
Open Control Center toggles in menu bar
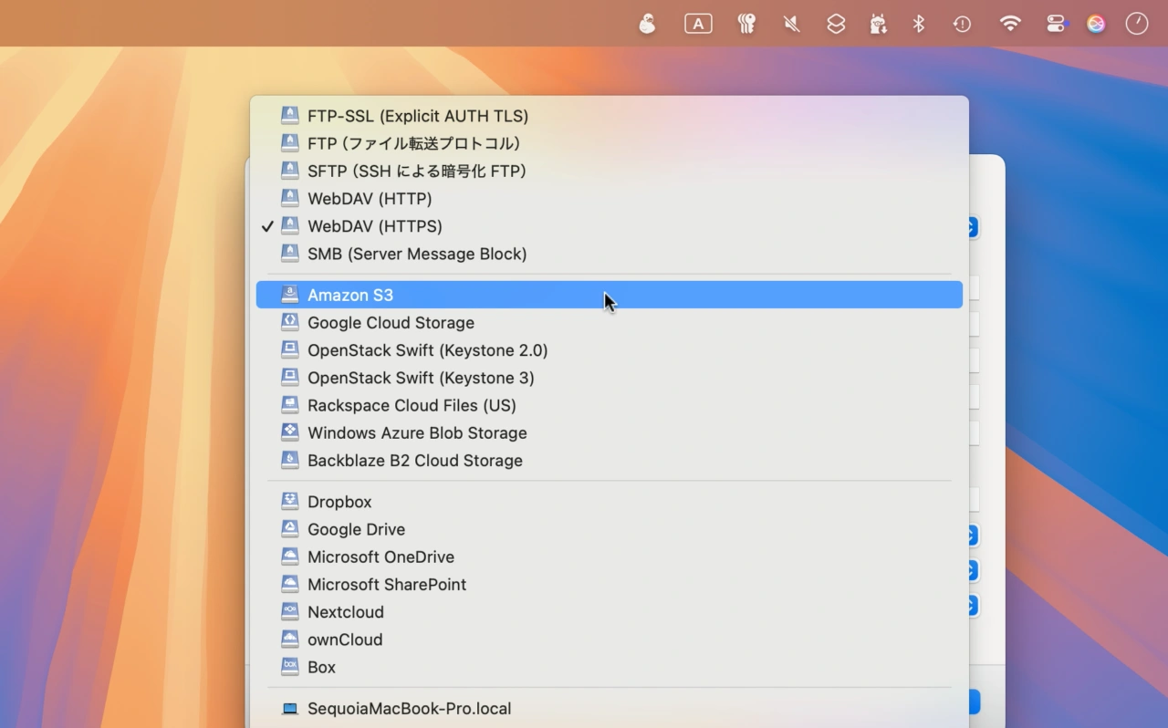click(1055, 25)
